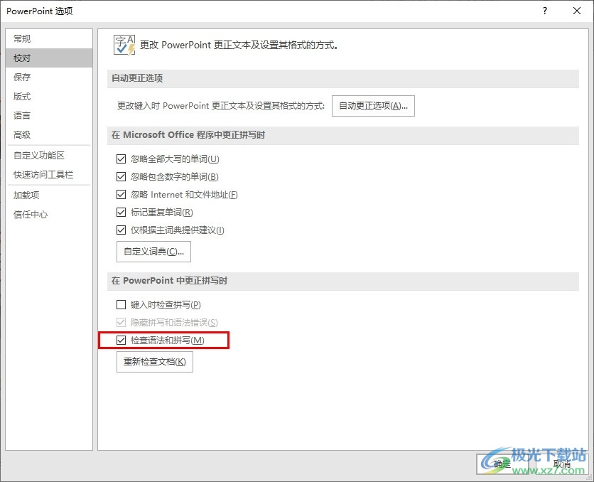594x482 pixels.
Task: Cancel the dialog with 取消
Action: coord(561,464)
